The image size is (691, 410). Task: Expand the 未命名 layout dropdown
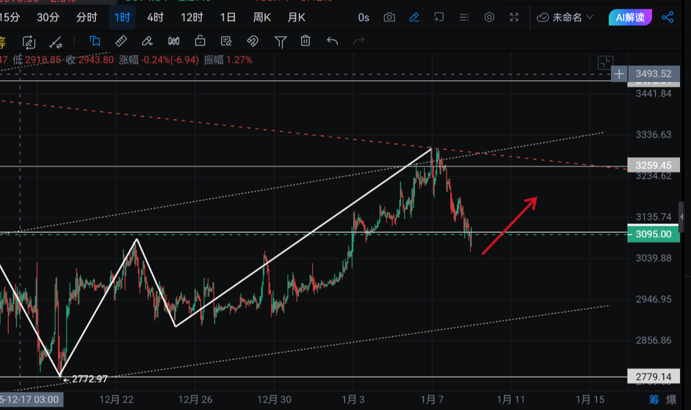565,18
